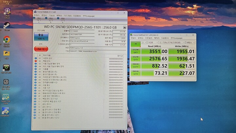Expand the test count dropdown showing 3
This screenshot has height=133, width=236.
pyautogui.click(x=144, y=42)
